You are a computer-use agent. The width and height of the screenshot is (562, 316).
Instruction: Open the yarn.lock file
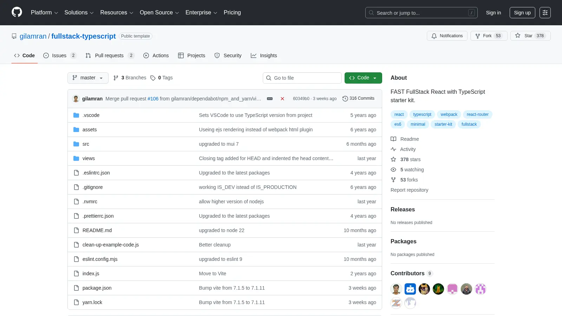click(x=92, y=302)
